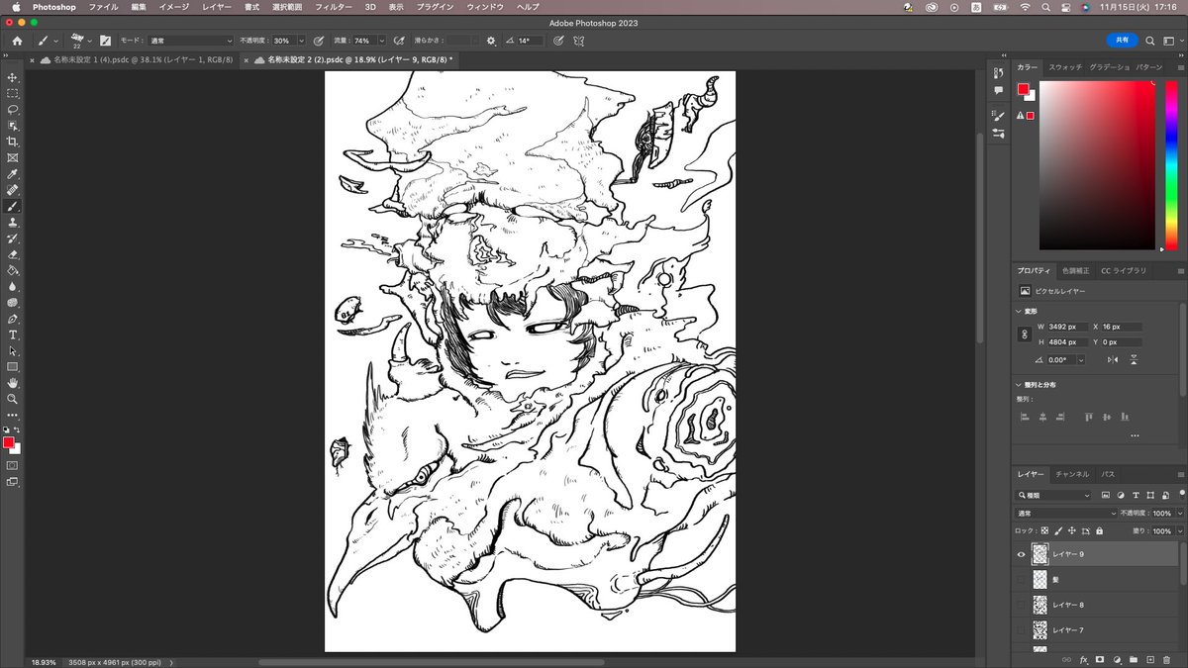The image size is (1188, 668).
Task: Show the 髪 layer visibility
Action: pos(1022,579)
